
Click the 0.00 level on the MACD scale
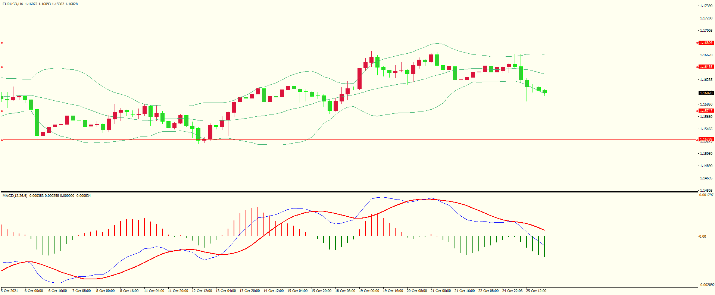703,236
